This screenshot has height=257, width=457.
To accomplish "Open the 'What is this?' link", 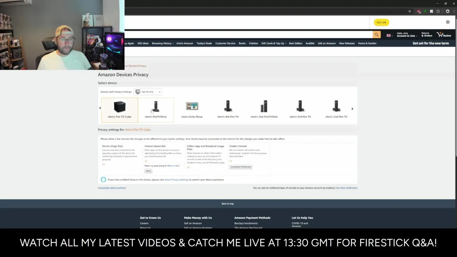I will (x=174, y=166).
